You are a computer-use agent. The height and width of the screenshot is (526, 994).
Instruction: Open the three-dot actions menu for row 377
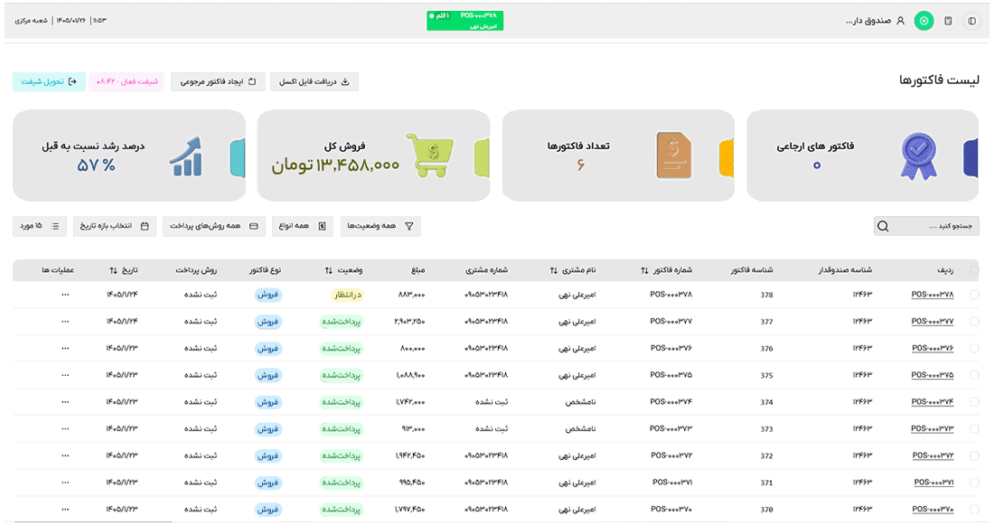coord(65,322)
